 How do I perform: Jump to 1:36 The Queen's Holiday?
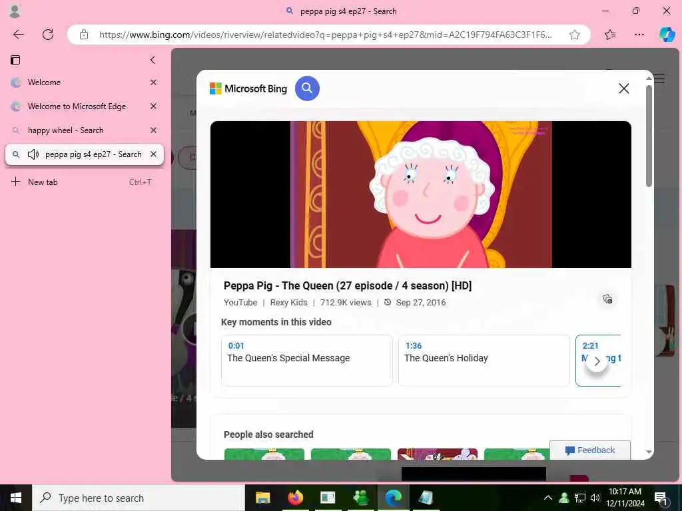tap(484, 361)
